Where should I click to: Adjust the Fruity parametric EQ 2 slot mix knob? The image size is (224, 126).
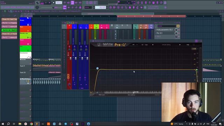[x=176, y=30]
